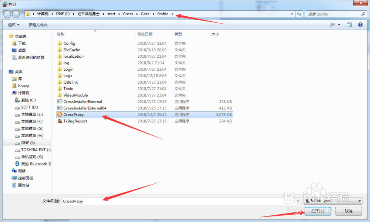The width and height of the screenshot is (370, 222).
Task: Click 新建文件夹 in the toolbar
Action: click(x=38, y=25)
